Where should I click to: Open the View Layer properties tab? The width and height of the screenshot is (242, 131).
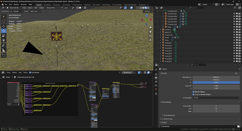[x=156, y=82]
